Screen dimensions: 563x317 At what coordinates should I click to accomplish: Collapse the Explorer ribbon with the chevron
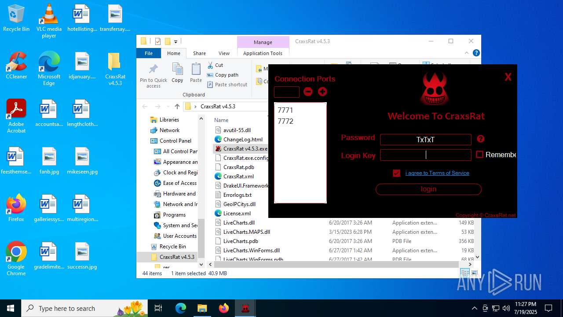point(467,53)
